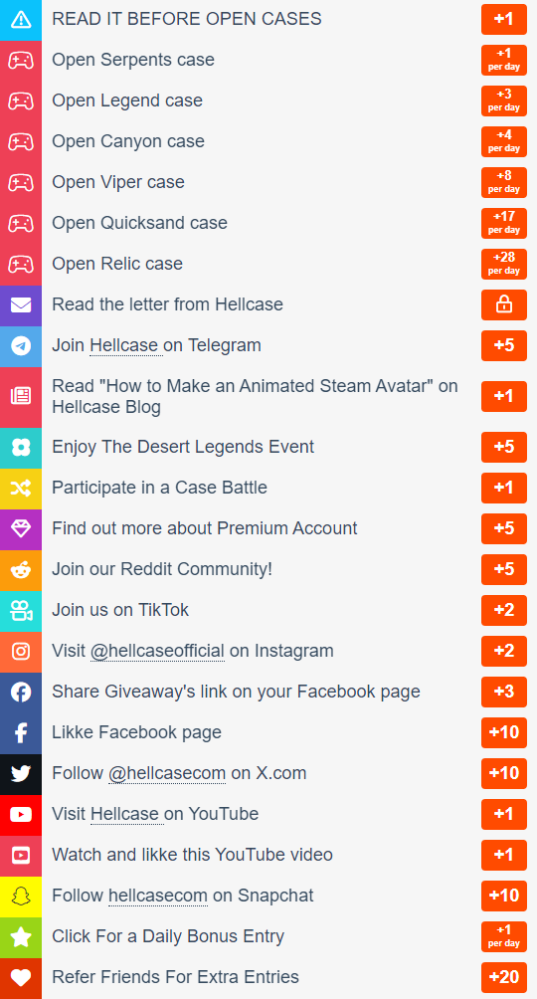Expand Open Quicksand case entry
Viewport: 537px width, 999px height.
[268, 223]
